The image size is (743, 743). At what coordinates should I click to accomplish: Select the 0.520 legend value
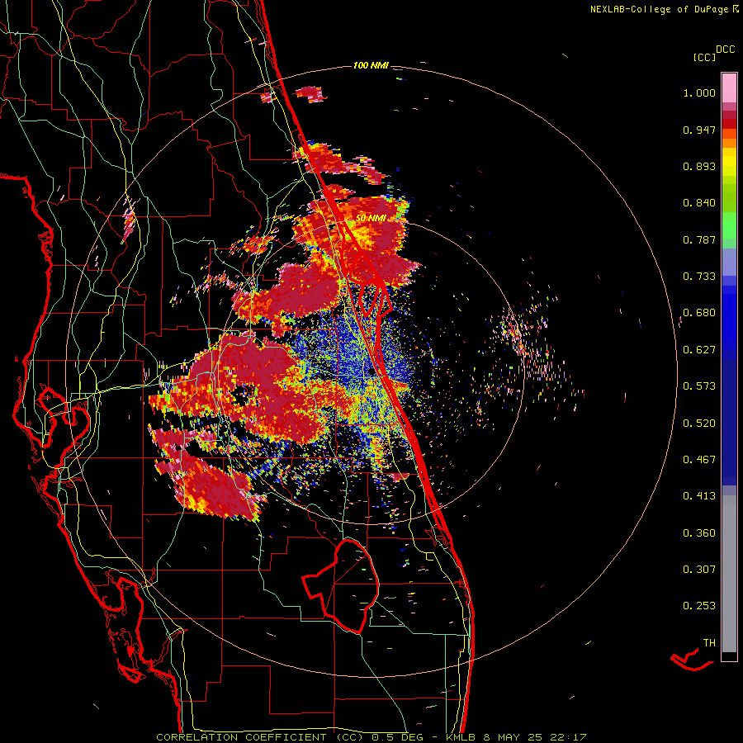(x=699, y=424)
